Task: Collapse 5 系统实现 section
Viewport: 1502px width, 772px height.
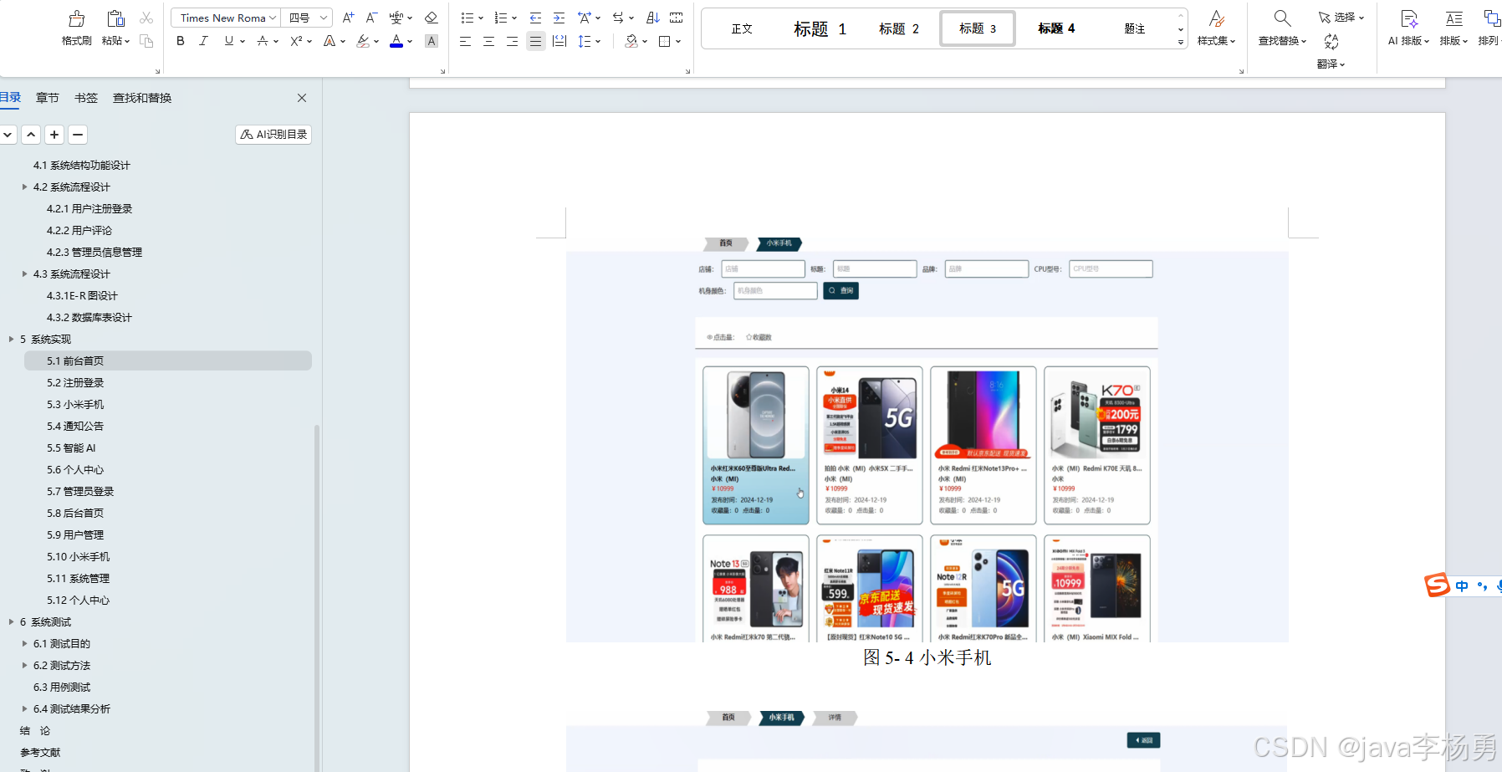Action: [11, 340]
